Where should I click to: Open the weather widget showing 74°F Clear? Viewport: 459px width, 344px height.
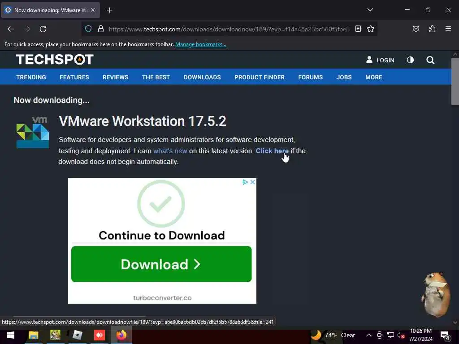tap(333, 335)
